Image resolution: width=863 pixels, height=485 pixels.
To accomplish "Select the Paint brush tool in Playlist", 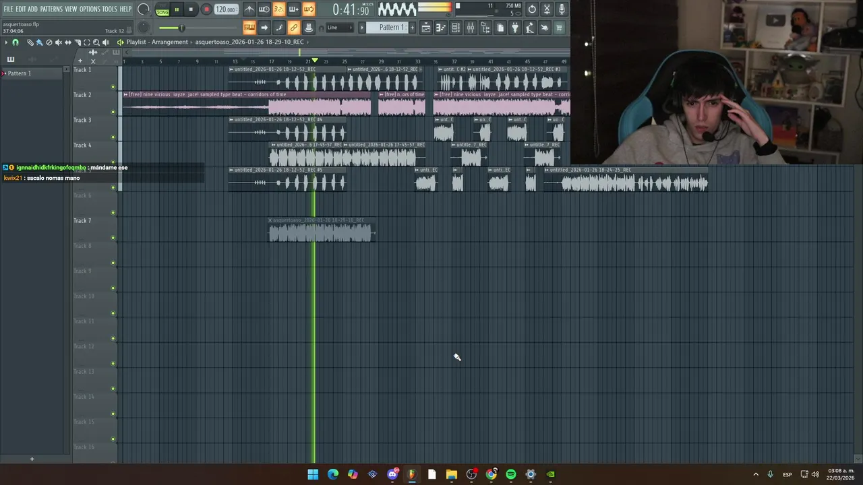I will coord(39,42).
